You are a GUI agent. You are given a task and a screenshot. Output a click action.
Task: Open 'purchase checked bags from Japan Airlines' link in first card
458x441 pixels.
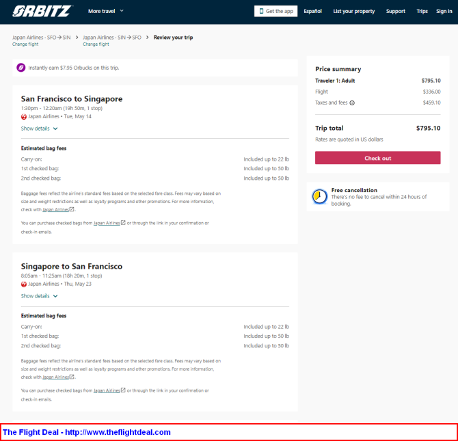tap(109, 223)
